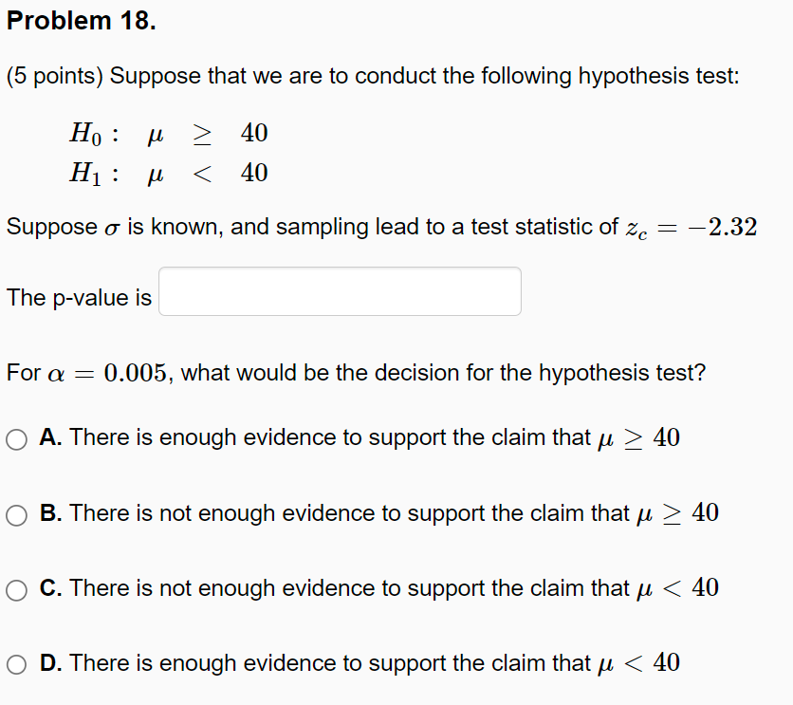Click the hypothesis H0 expression
Viewport: 793px width, 705px height.
pyautogui.click(x=167, y=134)
